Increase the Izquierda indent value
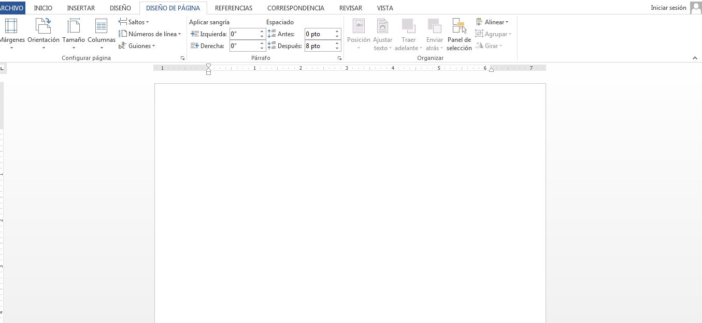 tap(262, 32)
